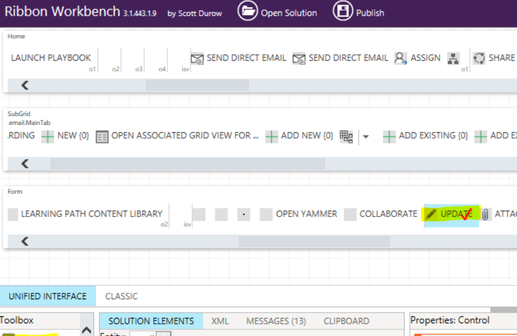Click the ADD NEW {0} plus icon
This screenshot has width=517, height=336.
pyautogui.click(x=272, y=135)
